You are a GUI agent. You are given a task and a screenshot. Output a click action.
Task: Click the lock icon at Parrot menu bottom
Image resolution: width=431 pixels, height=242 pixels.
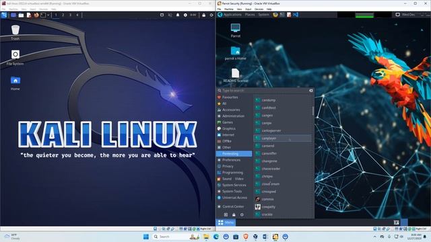[234, 214]
